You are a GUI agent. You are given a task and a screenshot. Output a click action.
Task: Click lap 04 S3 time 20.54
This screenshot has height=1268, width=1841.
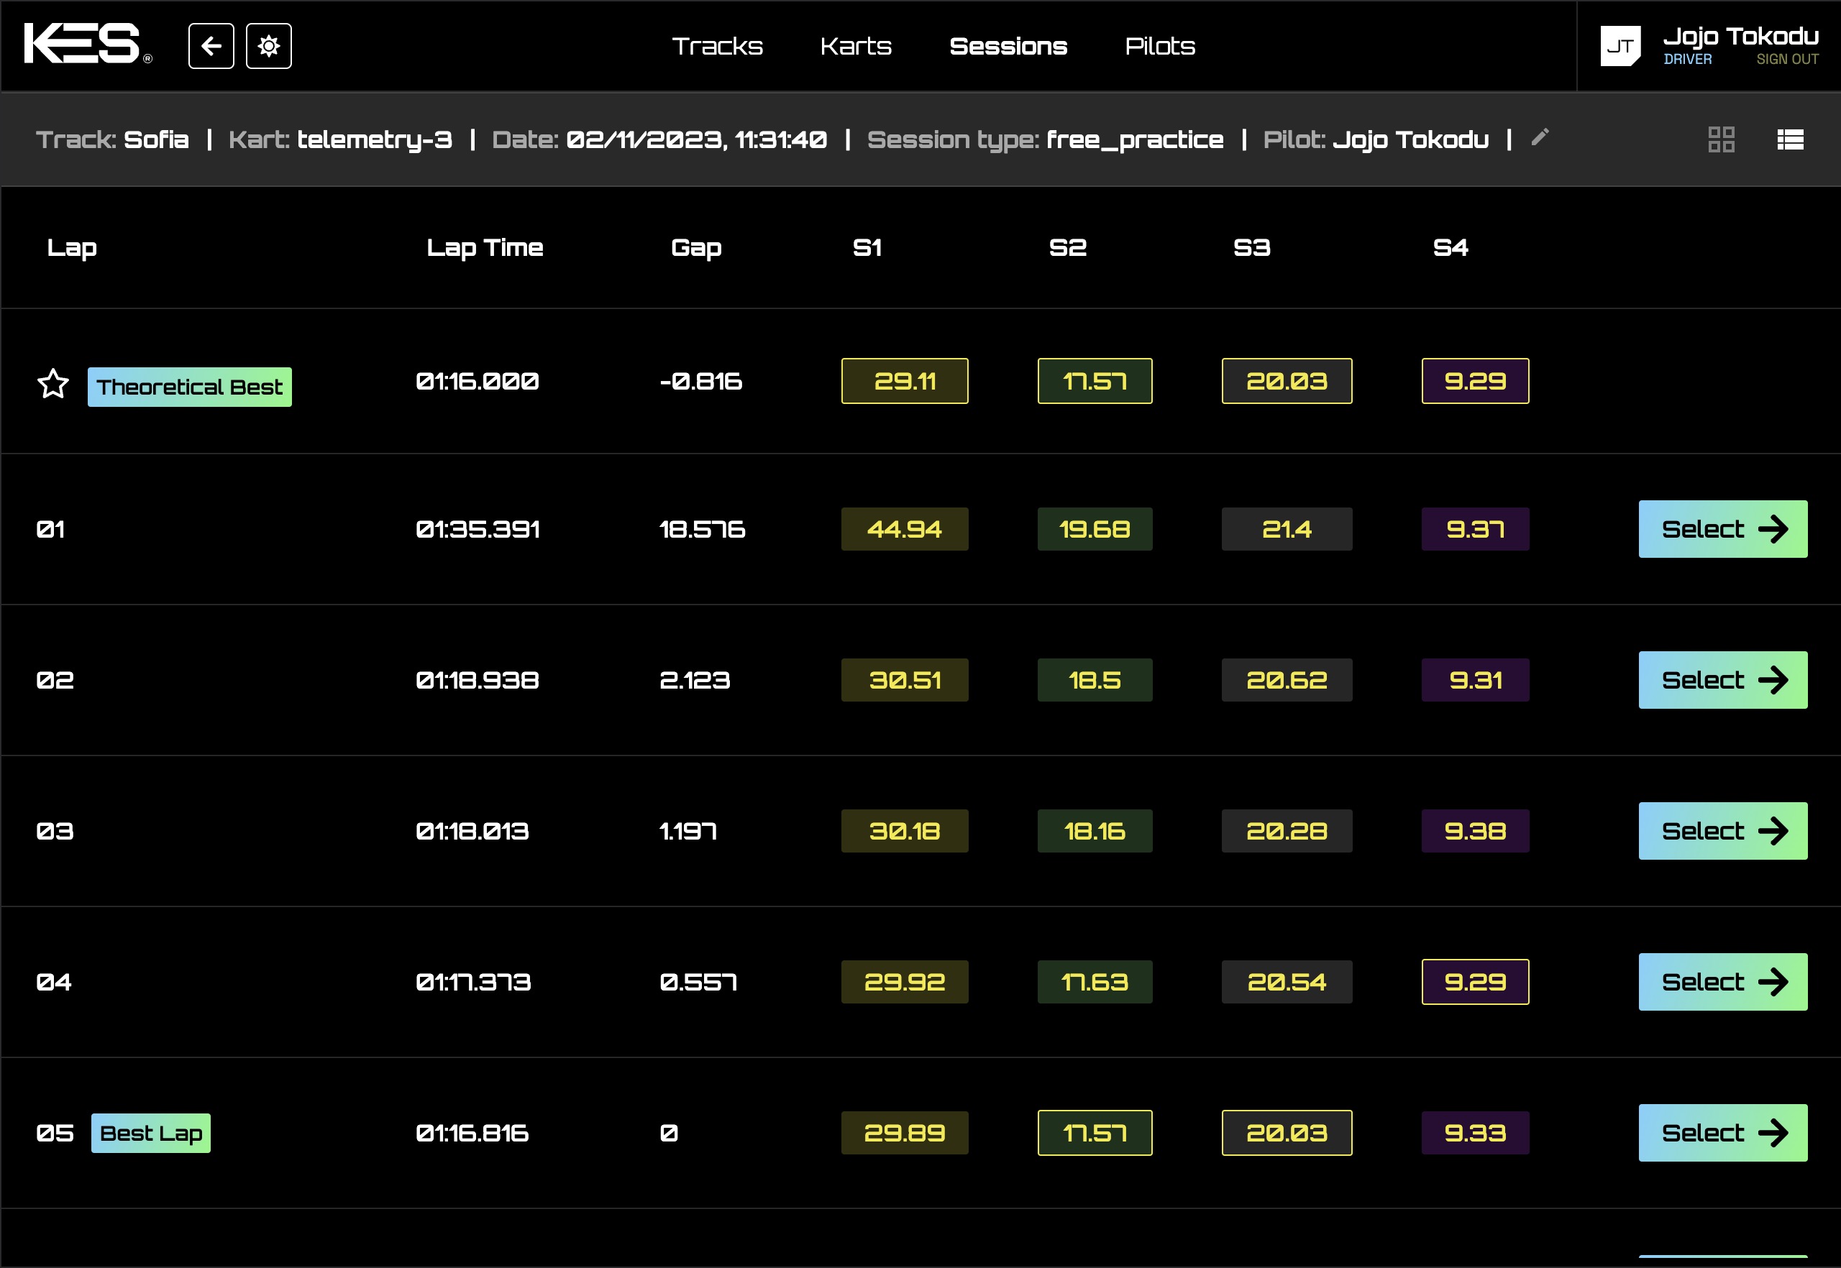[x=1287, y=982]
